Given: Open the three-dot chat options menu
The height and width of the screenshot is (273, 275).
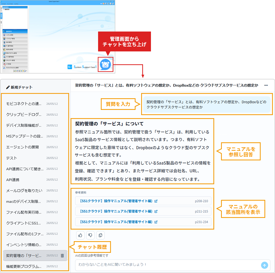Looking at the screenshot, I should (x=266, y=85).
